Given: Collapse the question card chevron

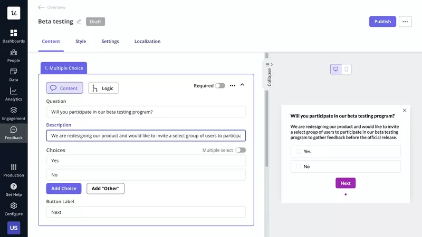Looking at the screenshot, I should click(242, 85).
